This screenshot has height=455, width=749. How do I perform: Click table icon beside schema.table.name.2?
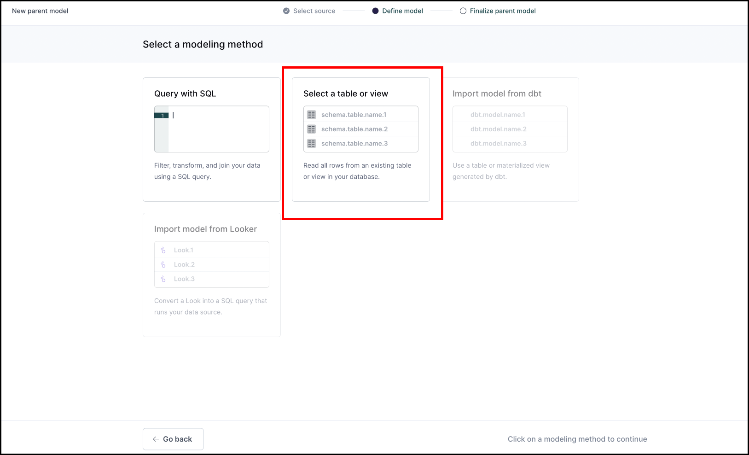[312, 129]
